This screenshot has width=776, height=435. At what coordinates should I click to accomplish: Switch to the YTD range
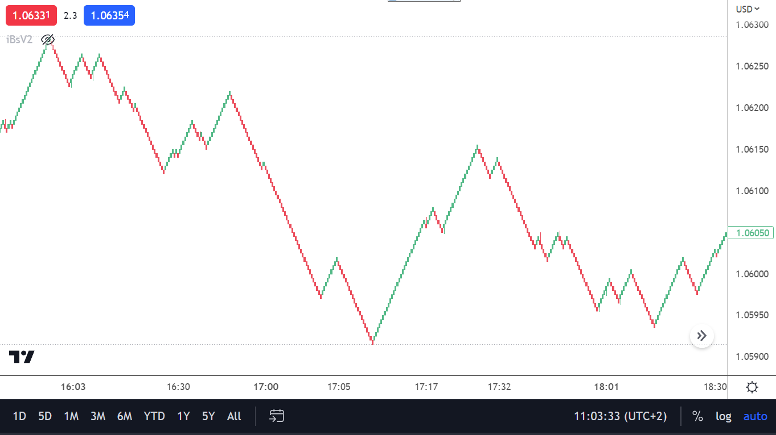pos(154,416)
